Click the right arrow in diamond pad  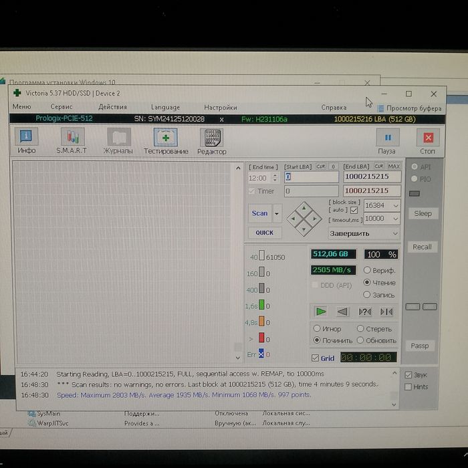(315, 219)
